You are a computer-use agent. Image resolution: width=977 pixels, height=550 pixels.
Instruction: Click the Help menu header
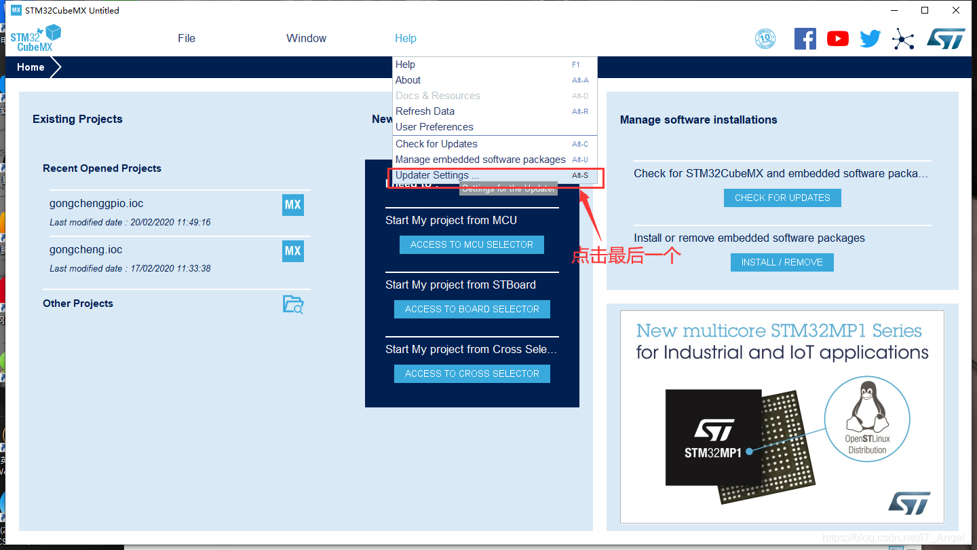tap(406, 39)
